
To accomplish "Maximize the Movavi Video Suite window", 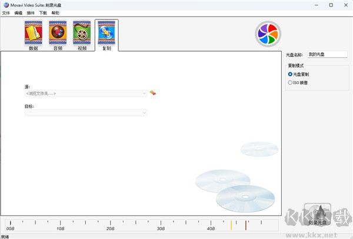I will [331, 5].
